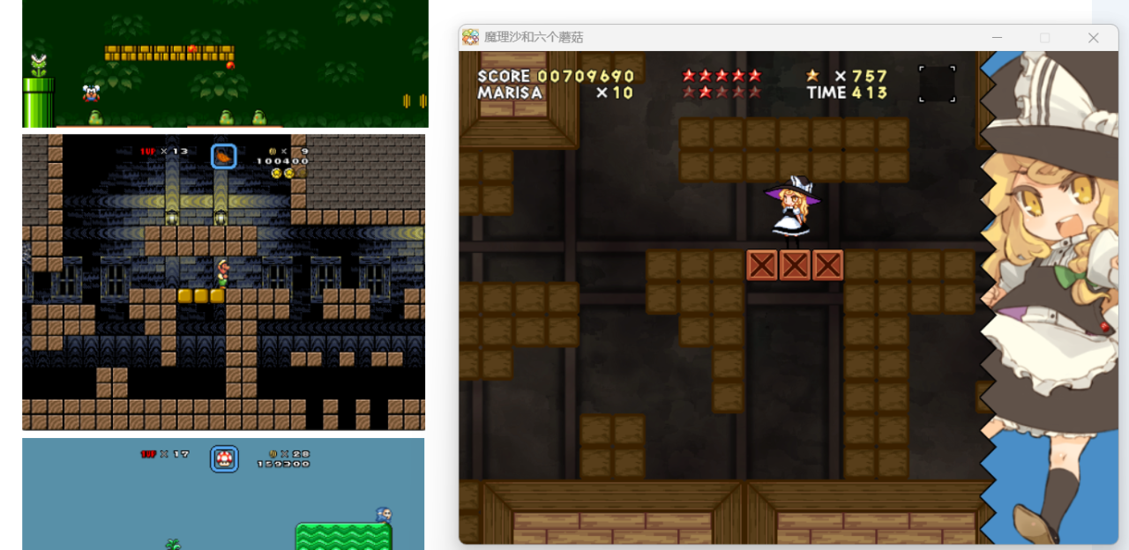The width and height of the screenshot is (1129, 550).
Task: Click the Marisa character artwork on right
Action: coord(1049,297)
